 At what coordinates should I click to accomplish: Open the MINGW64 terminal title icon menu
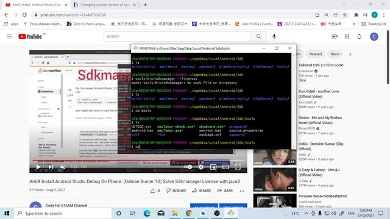135,48
